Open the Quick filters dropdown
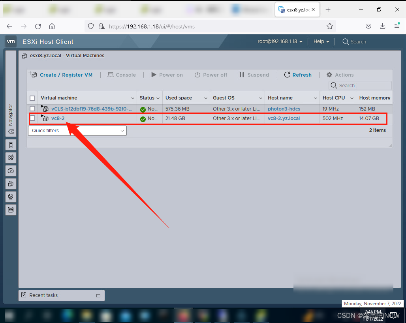The width and height of the screenshot is (406, 323). point(77,131)
